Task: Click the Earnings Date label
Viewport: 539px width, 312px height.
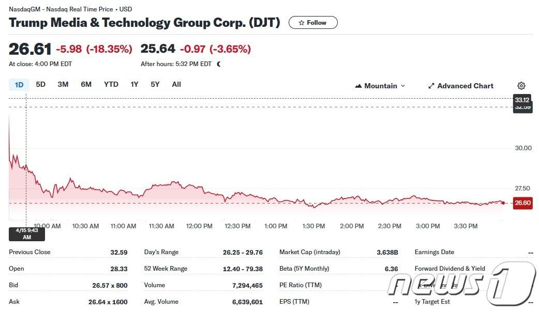Action: (x=434, y=252)
